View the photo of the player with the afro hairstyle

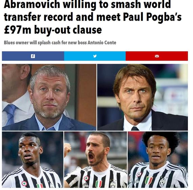pos(158,160)
